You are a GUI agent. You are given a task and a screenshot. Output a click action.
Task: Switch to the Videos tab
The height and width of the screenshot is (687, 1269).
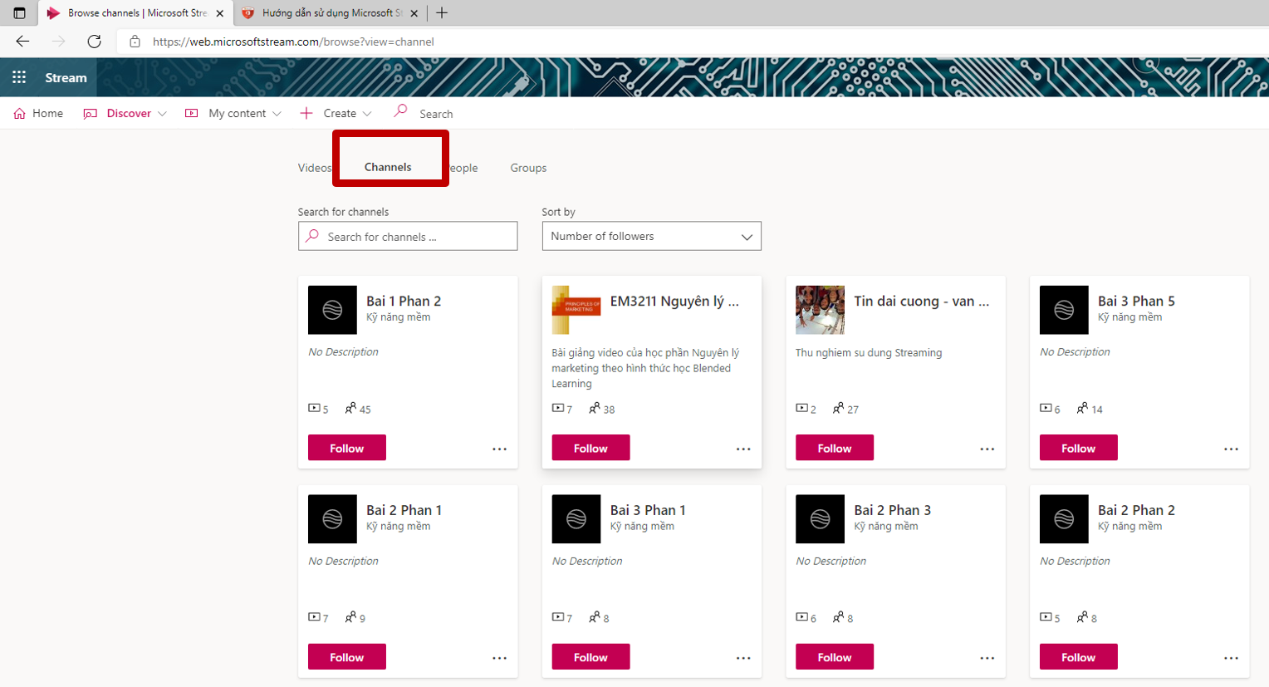(x=314, y=168)
